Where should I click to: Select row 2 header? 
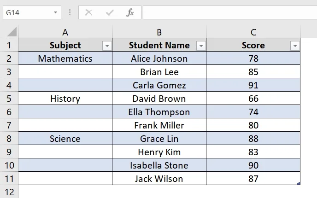pos(9,58)
